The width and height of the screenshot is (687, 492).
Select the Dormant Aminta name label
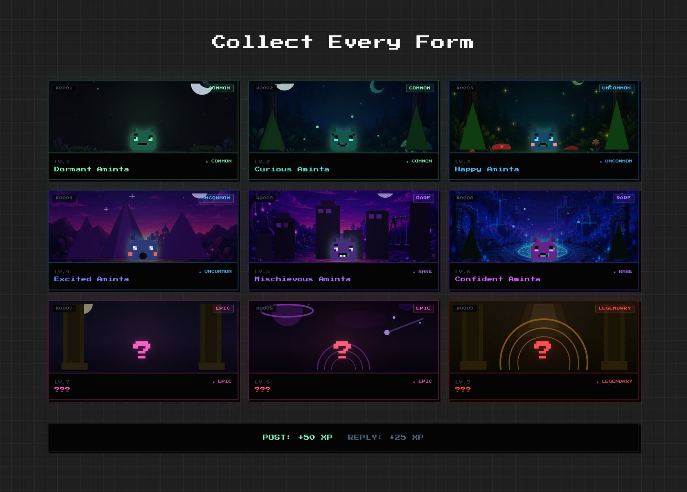pos(91,169)
